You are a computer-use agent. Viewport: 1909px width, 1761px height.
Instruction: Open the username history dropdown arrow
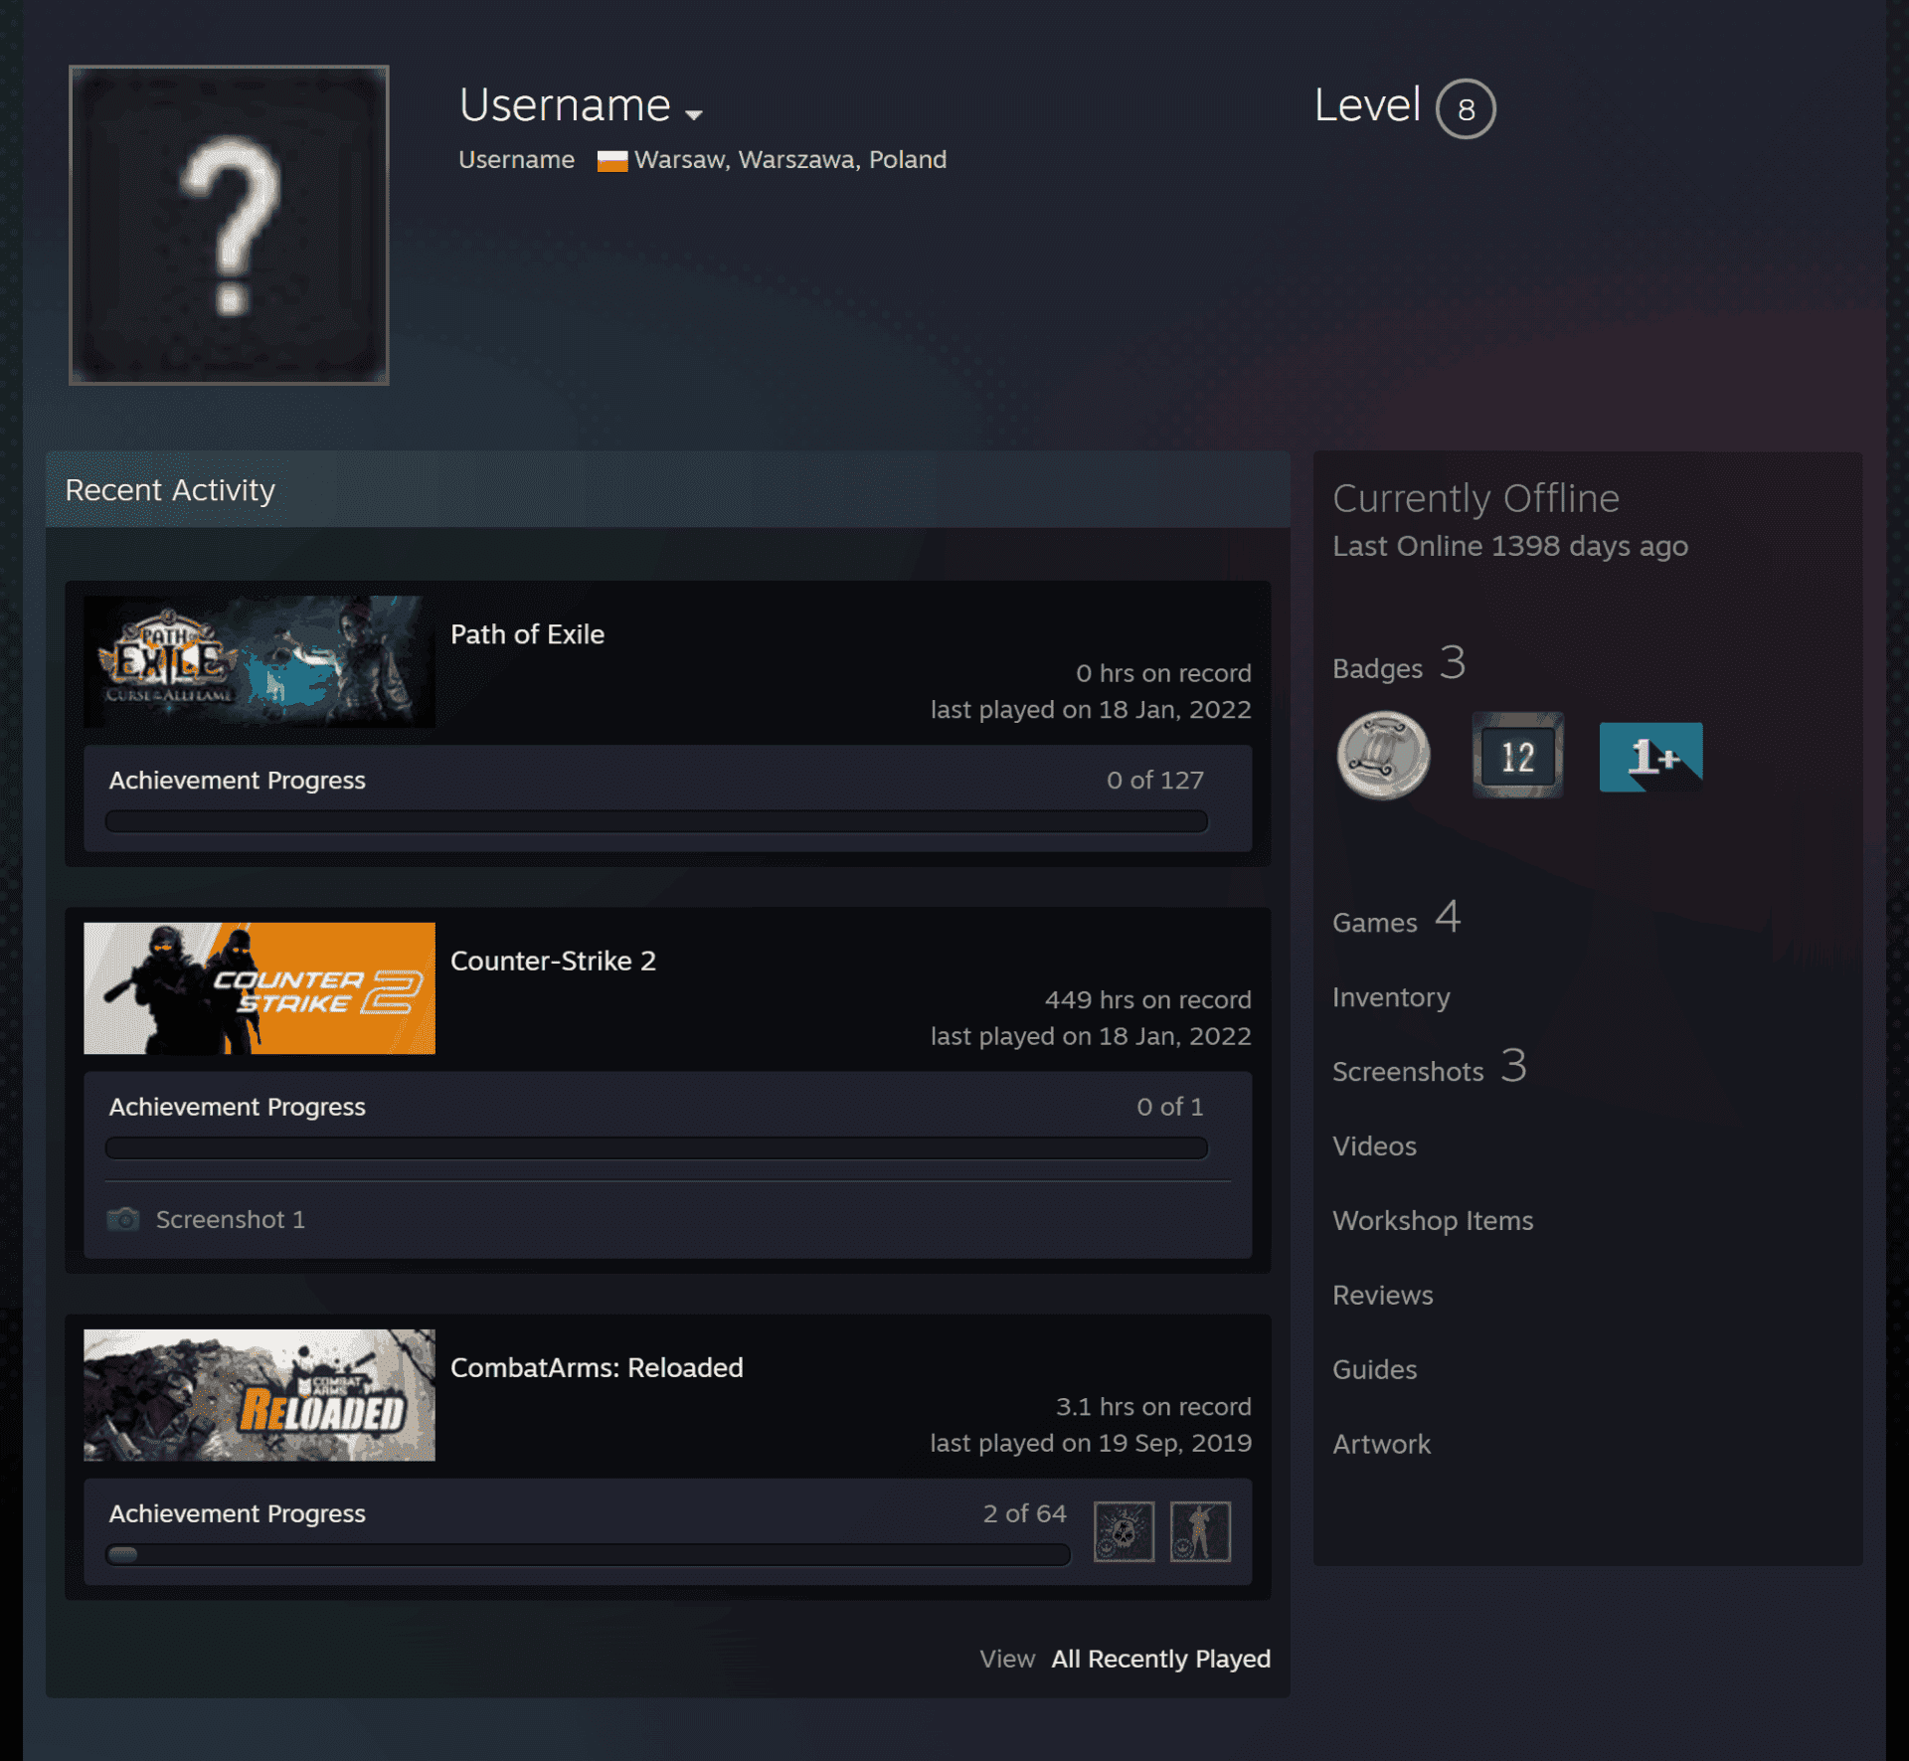point(694,114)
